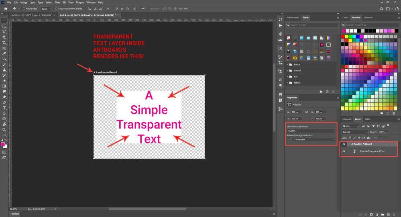This screenshot has height=217, width=401.
Task: Switch to the Paths tab
Action: [x=367, y=119]
